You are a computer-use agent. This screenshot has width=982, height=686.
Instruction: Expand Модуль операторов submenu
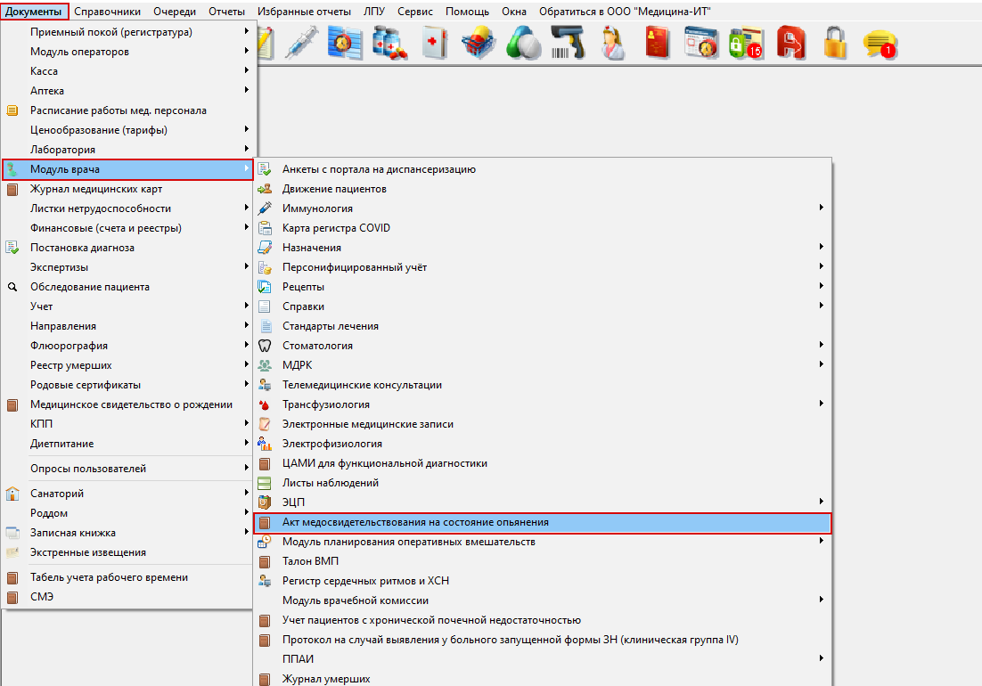pyautogui.click(x=127, y=52)
